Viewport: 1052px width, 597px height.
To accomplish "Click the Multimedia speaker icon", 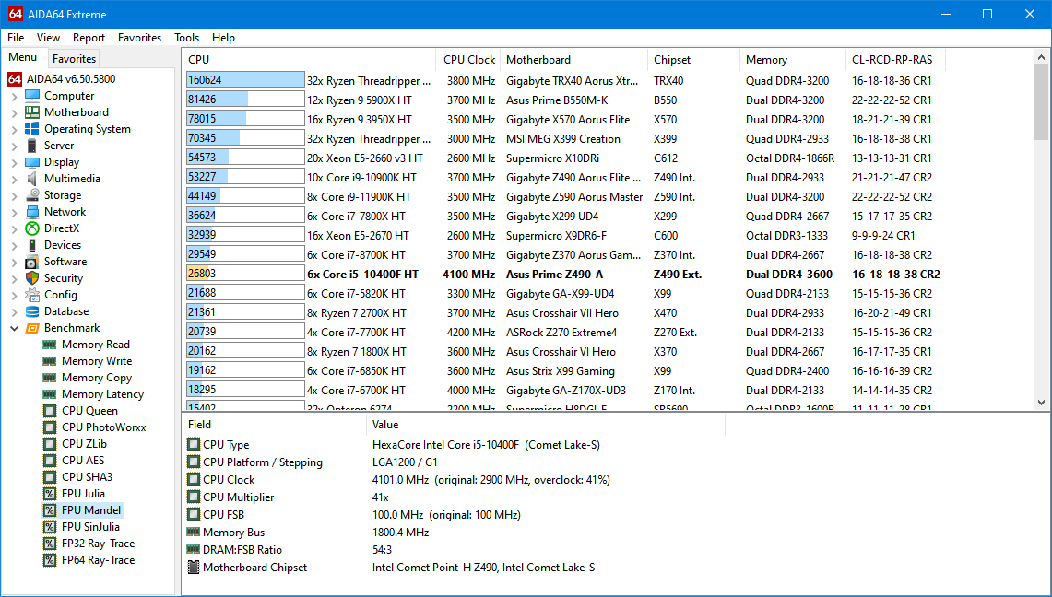I will [32, 179].
